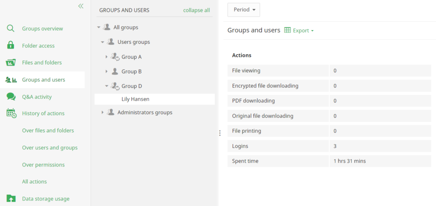Click the panel splitter handle dots
Viewport: 436px width, 206px height.
pos(220,133)
